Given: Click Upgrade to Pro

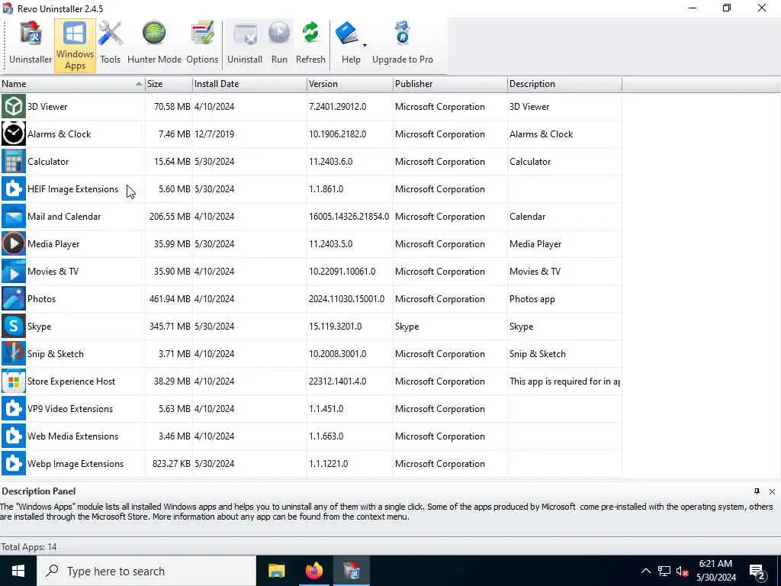Looking at the screenshot, I should [x=403, y=44].
